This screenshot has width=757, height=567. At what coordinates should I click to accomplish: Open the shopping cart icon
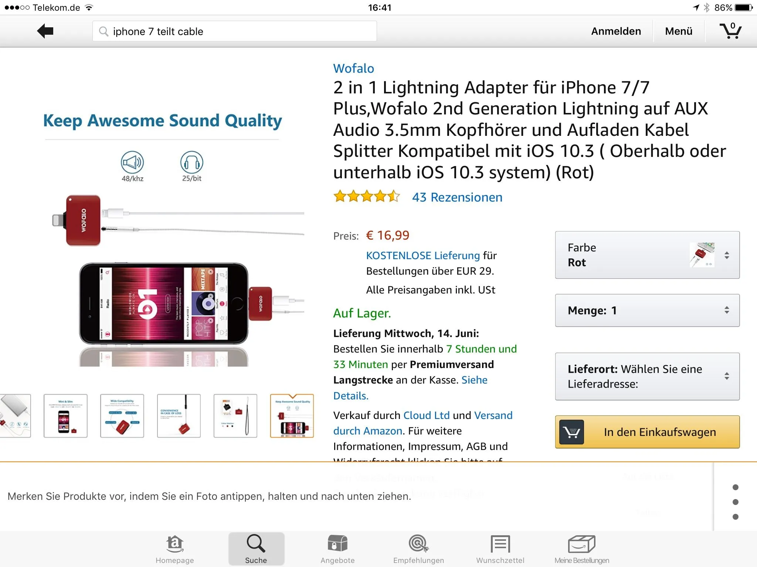(x=730, y=31)
